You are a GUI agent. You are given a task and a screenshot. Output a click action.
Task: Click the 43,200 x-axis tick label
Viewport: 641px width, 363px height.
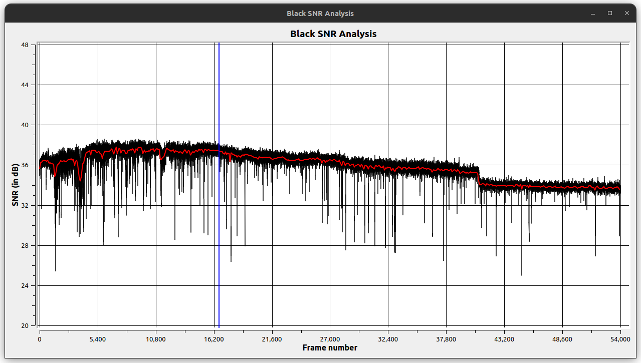point(504,339)
